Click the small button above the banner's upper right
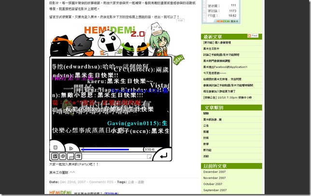 pos(180,20)
